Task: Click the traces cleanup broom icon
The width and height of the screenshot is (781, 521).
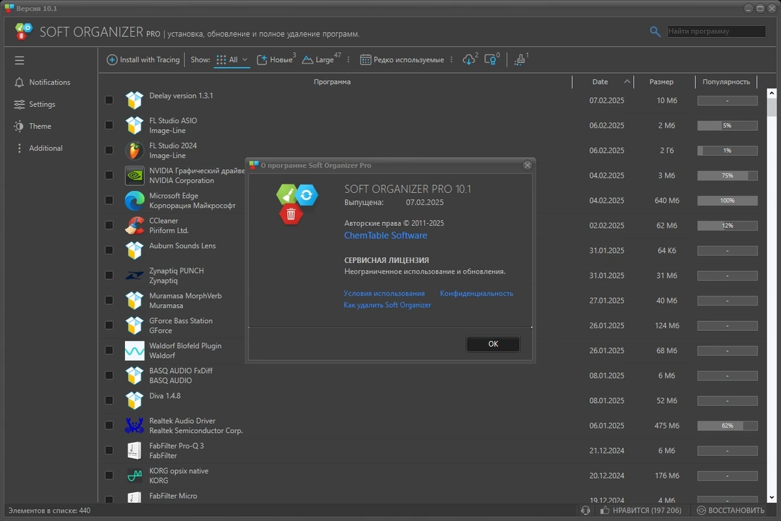Action: click(x=519, y=60)
